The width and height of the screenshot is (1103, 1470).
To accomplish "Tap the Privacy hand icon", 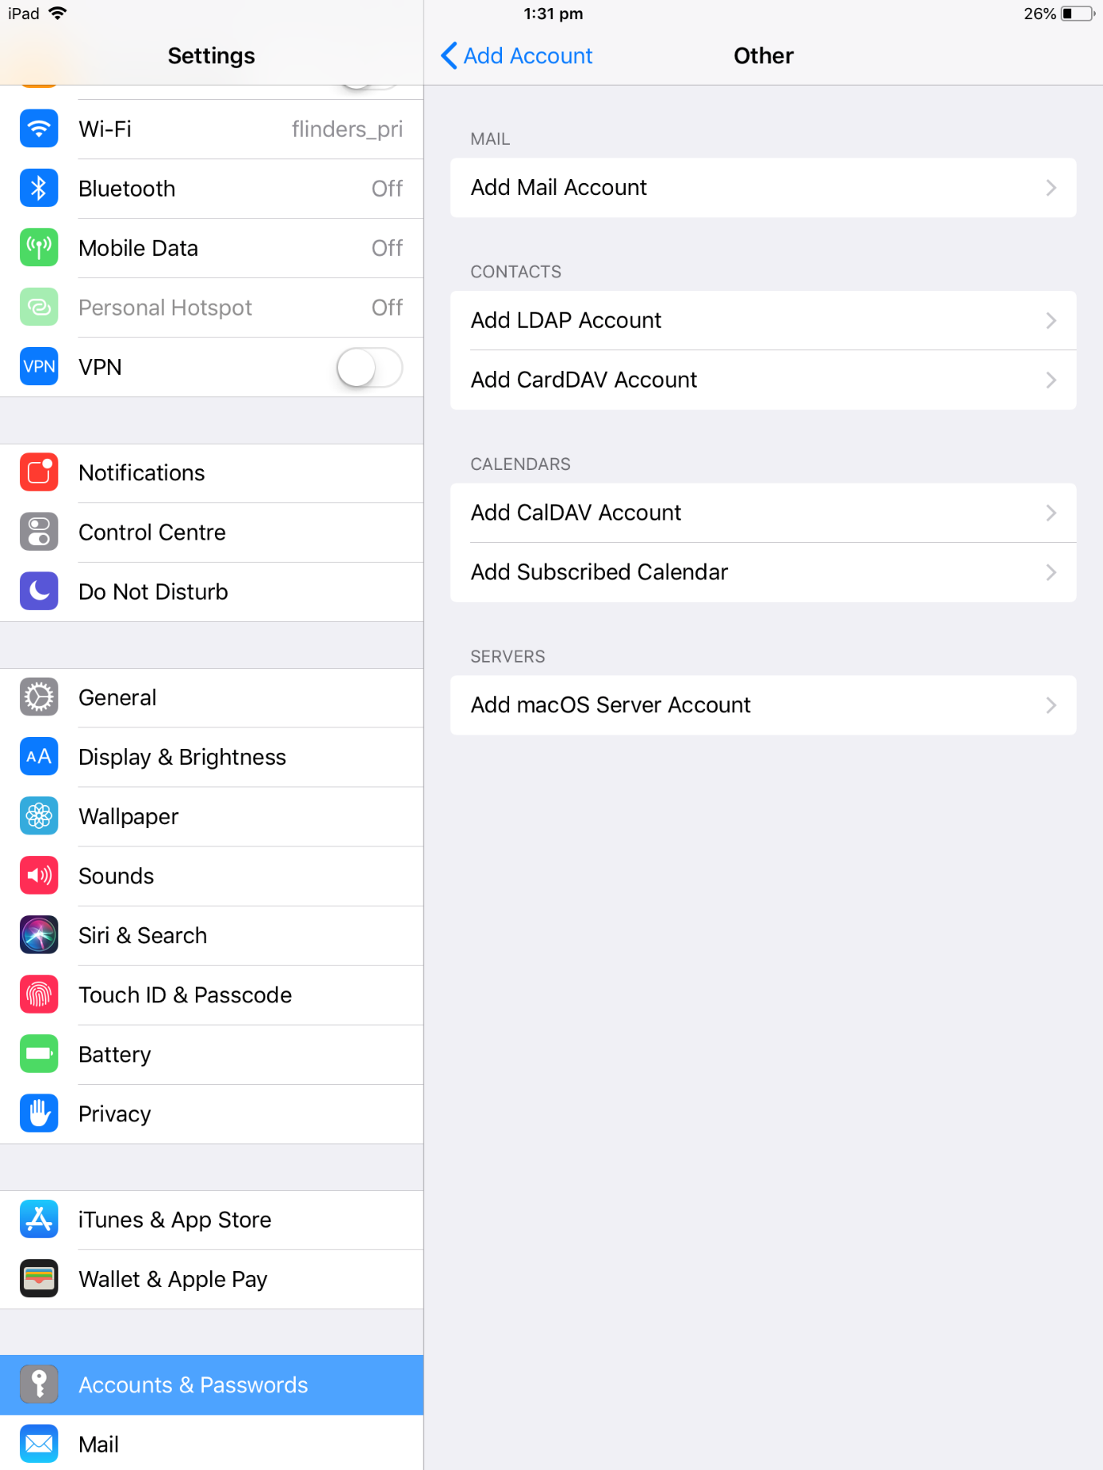I will tap(38, 1114).
